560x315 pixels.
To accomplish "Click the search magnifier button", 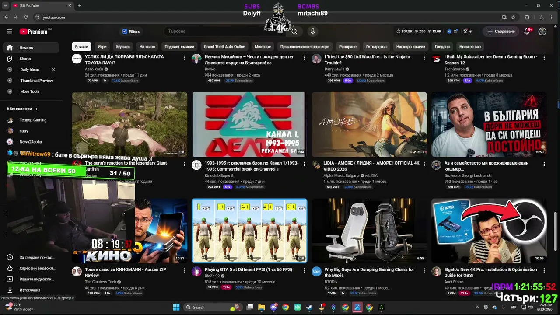I will [x=294, y=31].
